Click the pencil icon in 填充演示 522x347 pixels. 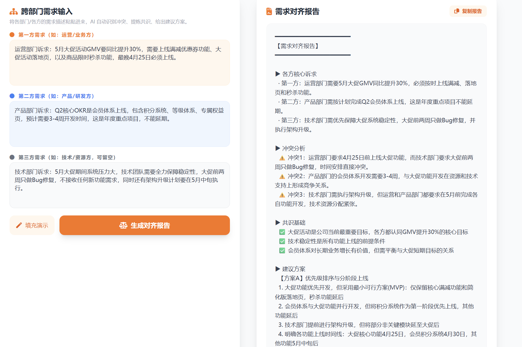[19, 225]
